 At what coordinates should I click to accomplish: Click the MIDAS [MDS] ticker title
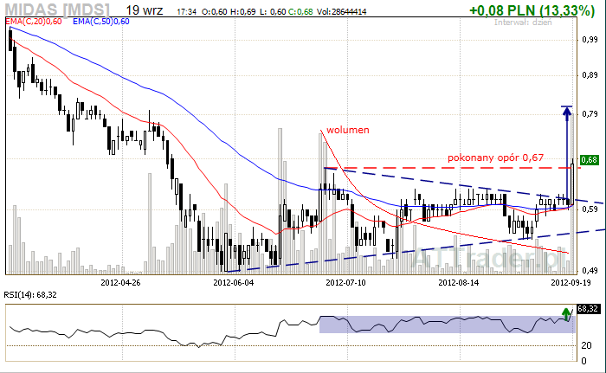click(57, 10)
